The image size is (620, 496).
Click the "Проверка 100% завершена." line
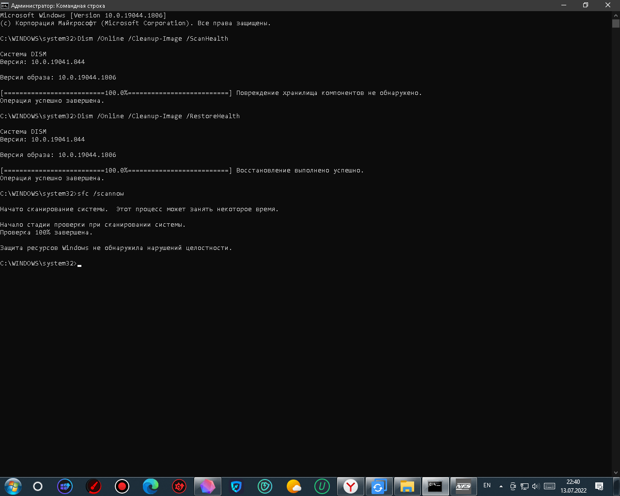click(x=46, y=232)
